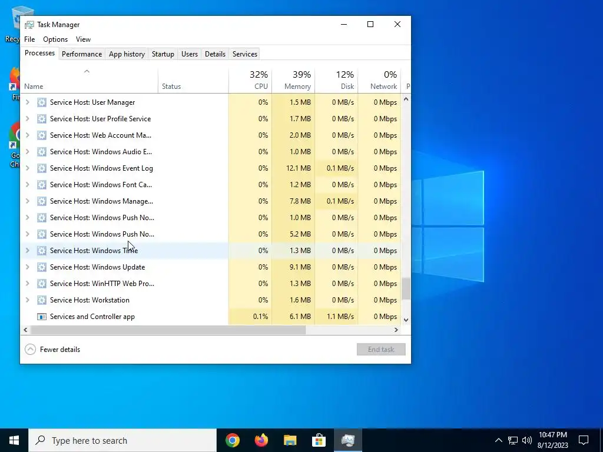Click the End task button
This screenshot has width=603, height=452.
click(381, 350)
